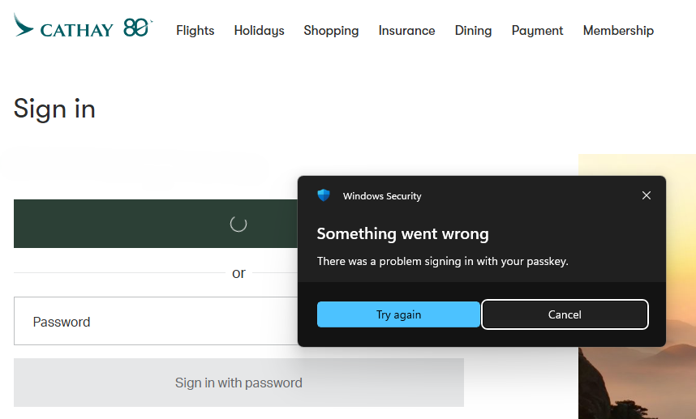This screenshot has width=696, height=419.
Task: Open the Dining menu item
Action: [x=473, y=31]
